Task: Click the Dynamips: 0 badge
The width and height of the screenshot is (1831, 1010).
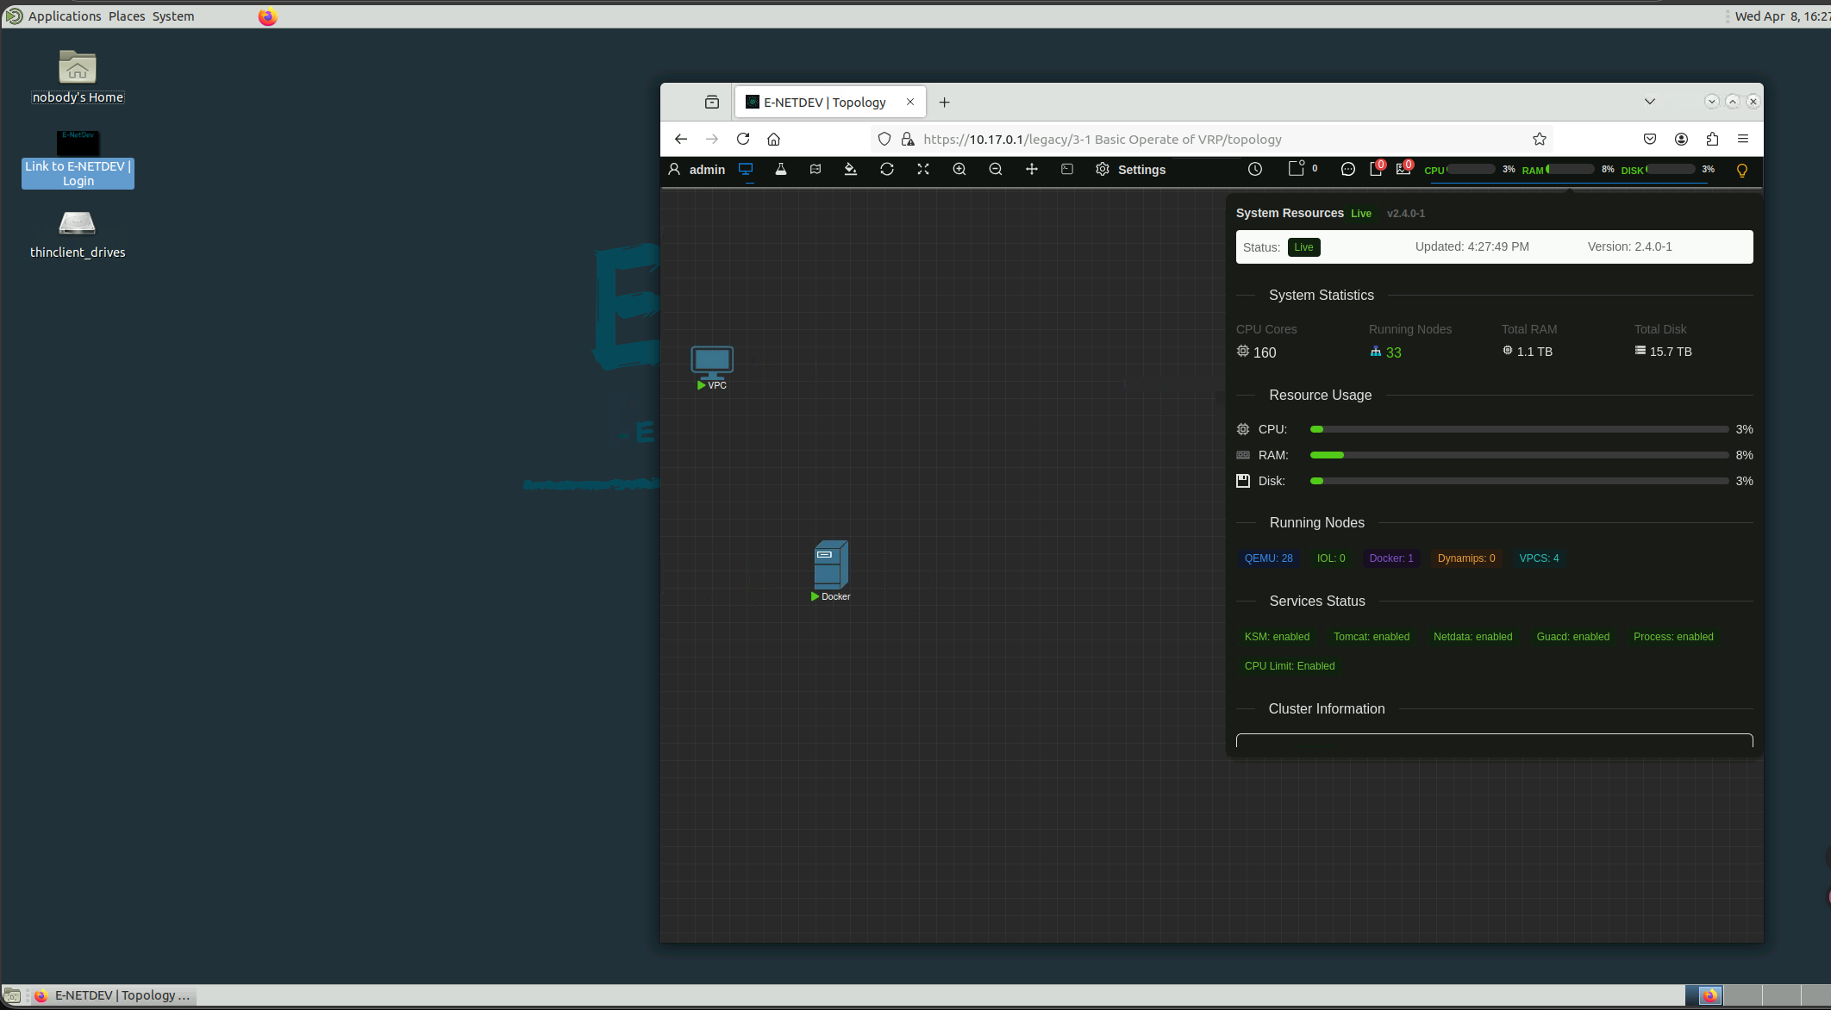Action: pyautogui.click(x=1466, y=558)
